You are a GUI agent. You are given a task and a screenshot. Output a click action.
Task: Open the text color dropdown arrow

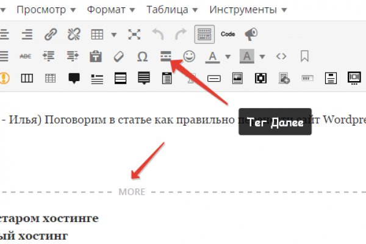[x=228, y=56]
